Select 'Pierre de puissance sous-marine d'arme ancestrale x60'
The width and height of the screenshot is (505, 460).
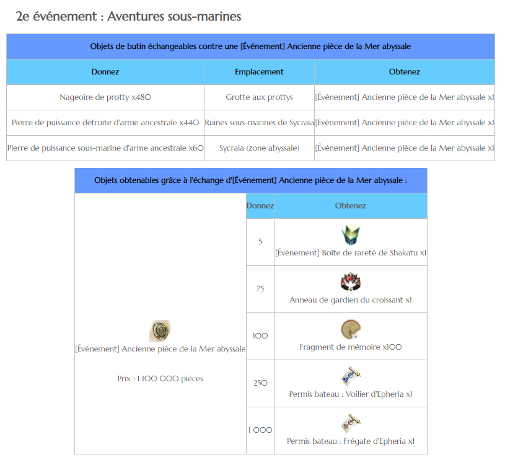[x=105, y=148]
